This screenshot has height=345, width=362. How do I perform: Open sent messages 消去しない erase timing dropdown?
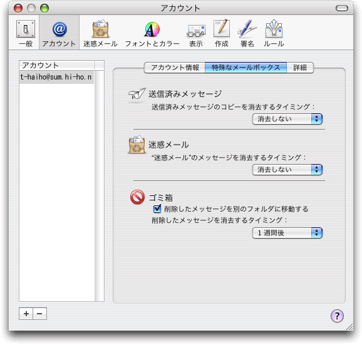(287, 119)
